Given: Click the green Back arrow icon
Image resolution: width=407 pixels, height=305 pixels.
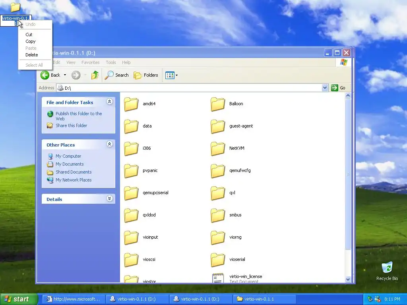Looking at the screenshot, I should coord(45,75).
